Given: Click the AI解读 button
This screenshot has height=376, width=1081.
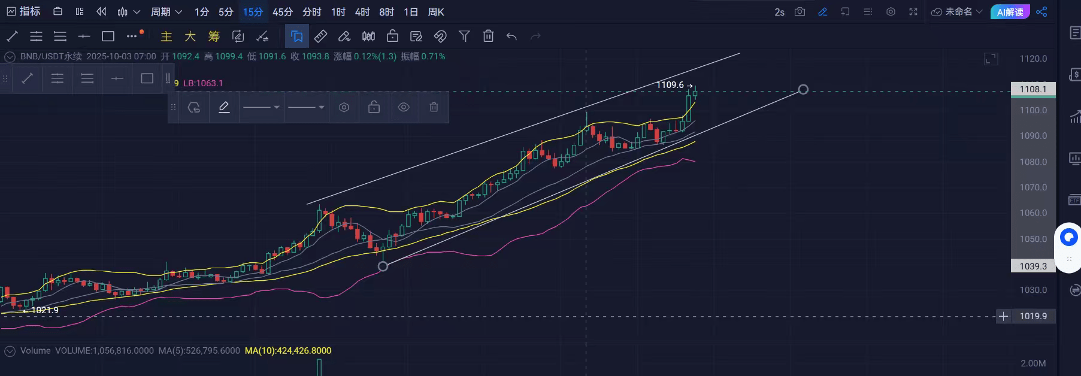Looking at the screenshot, I should [1010, 12].
